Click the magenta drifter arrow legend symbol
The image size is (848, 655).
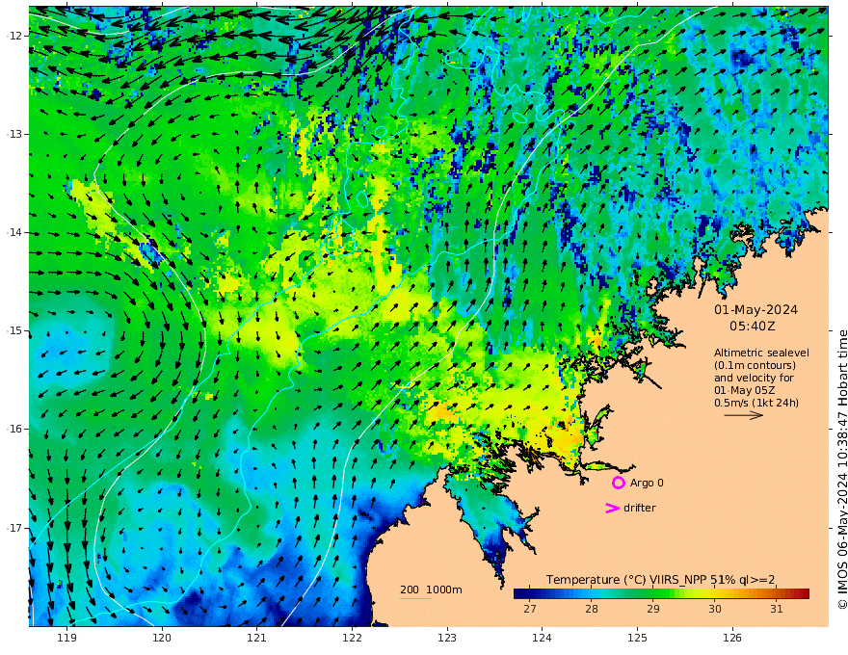[x=612, y=508]
